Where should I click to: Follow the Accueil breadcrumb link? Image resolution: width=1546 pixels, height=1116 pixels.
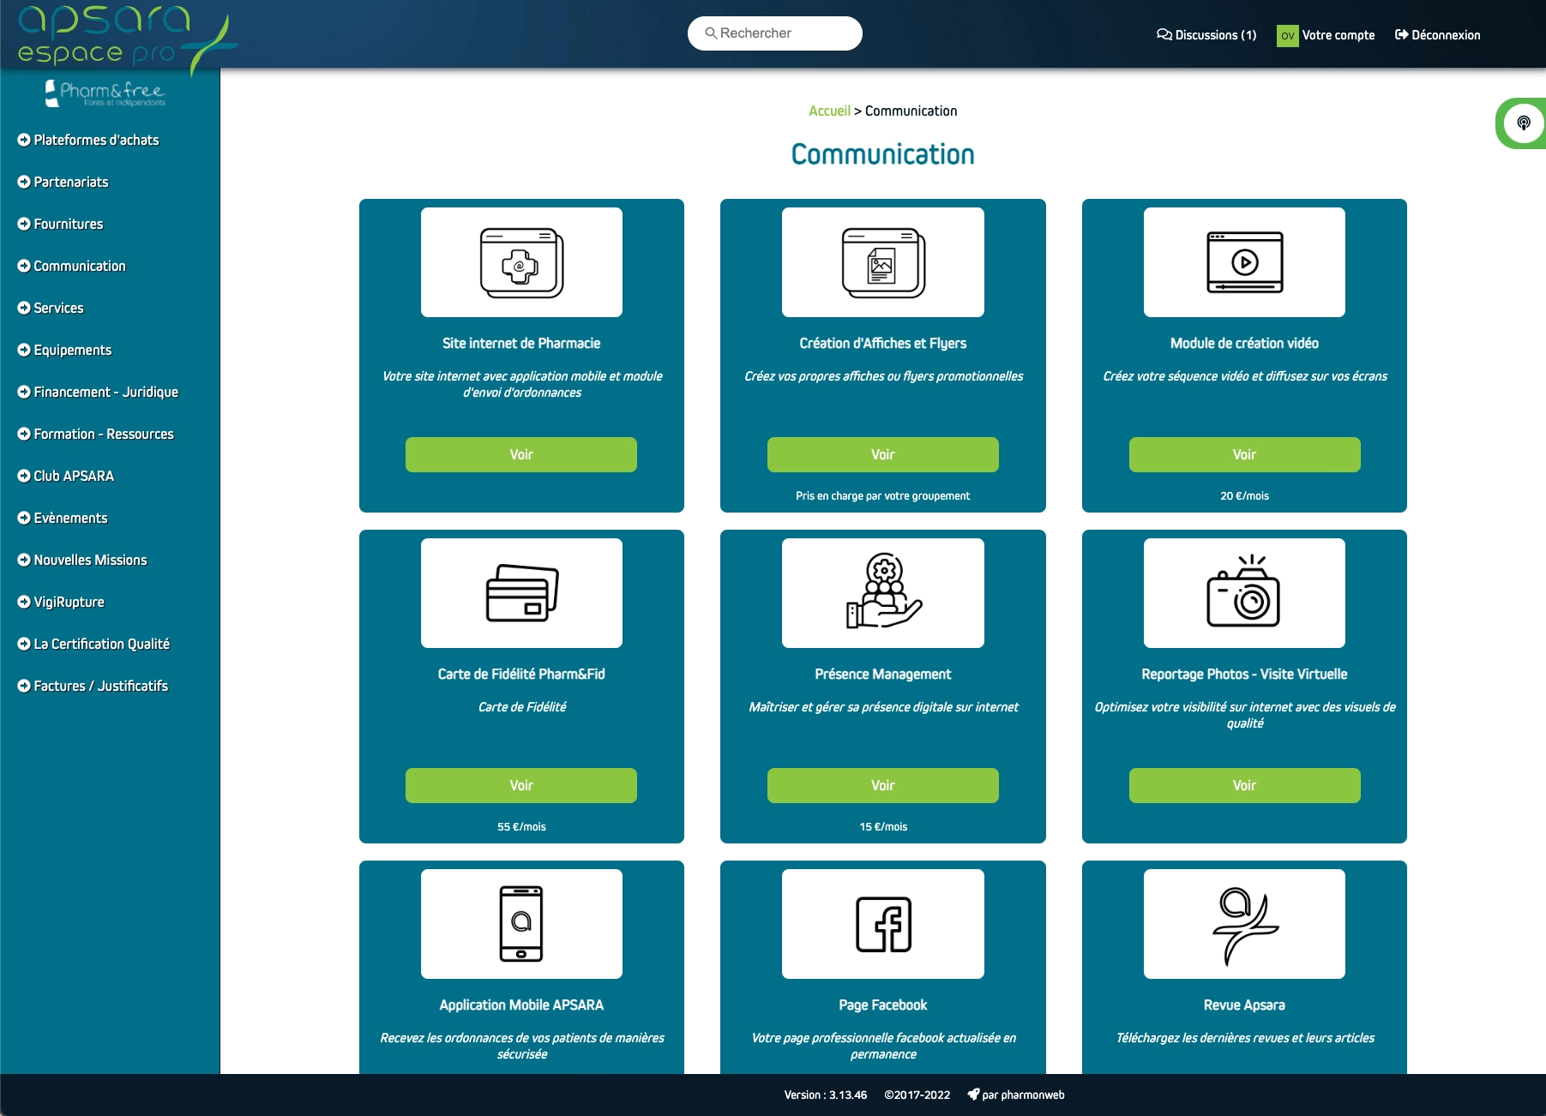coord(829,111)
